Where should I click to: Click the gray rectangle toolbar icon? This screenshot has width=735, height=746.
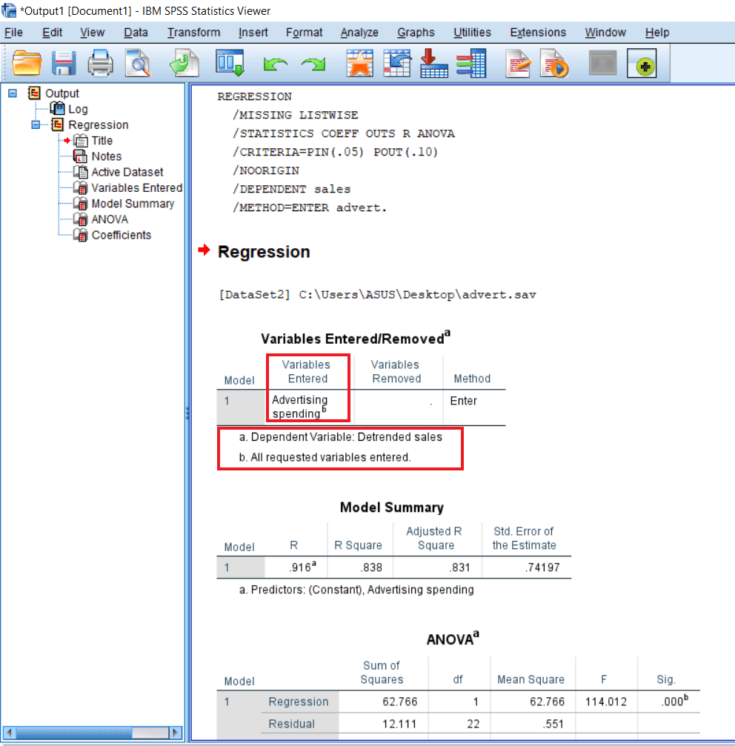click(603, 63)
